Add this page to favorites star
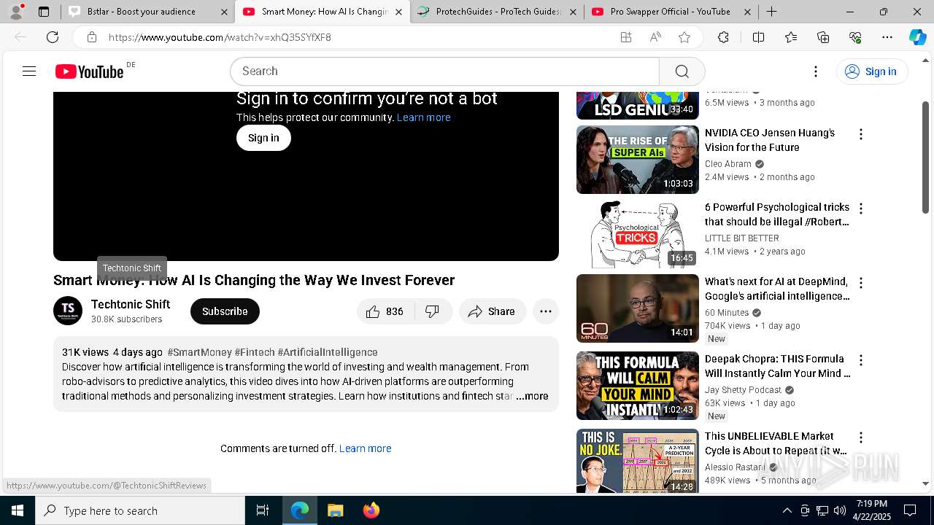Screen dimensions: 934x525 (684, 37)
